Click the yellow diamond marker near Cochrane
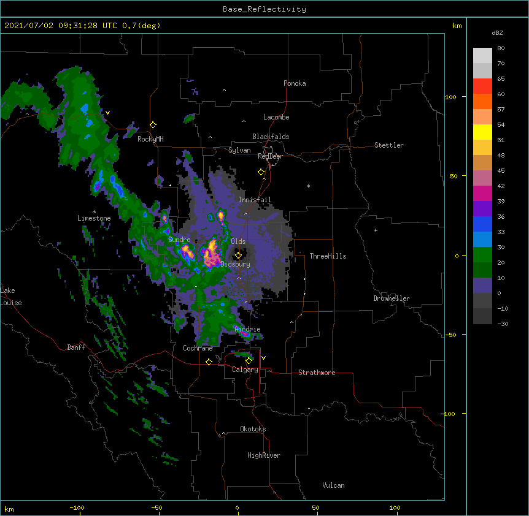Viewport: 529px width, 516px height. point(209,362)
